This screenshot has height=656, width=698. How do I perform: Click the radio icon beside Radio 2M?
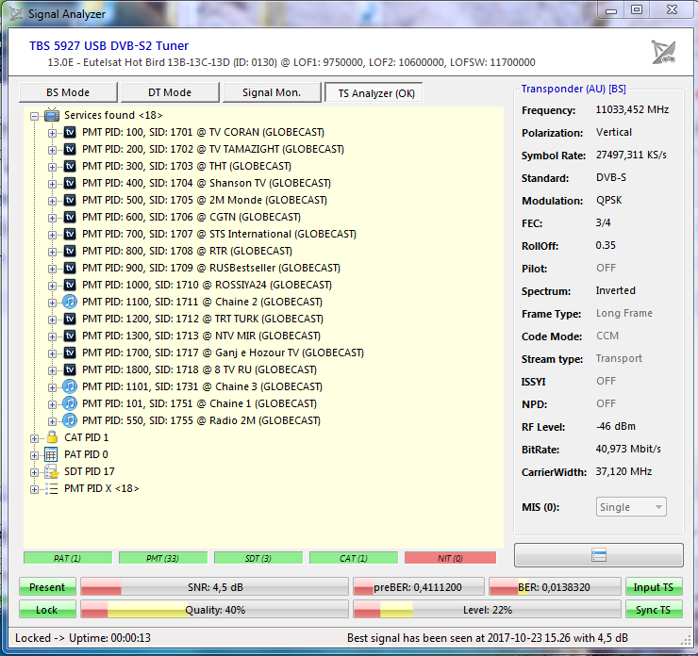[x=69, y=421]
